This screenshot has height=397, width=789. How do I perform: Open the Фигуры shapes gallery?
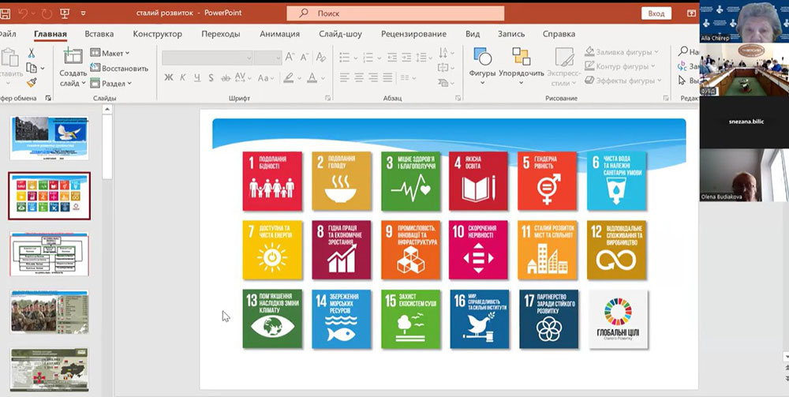pos(483,66)
